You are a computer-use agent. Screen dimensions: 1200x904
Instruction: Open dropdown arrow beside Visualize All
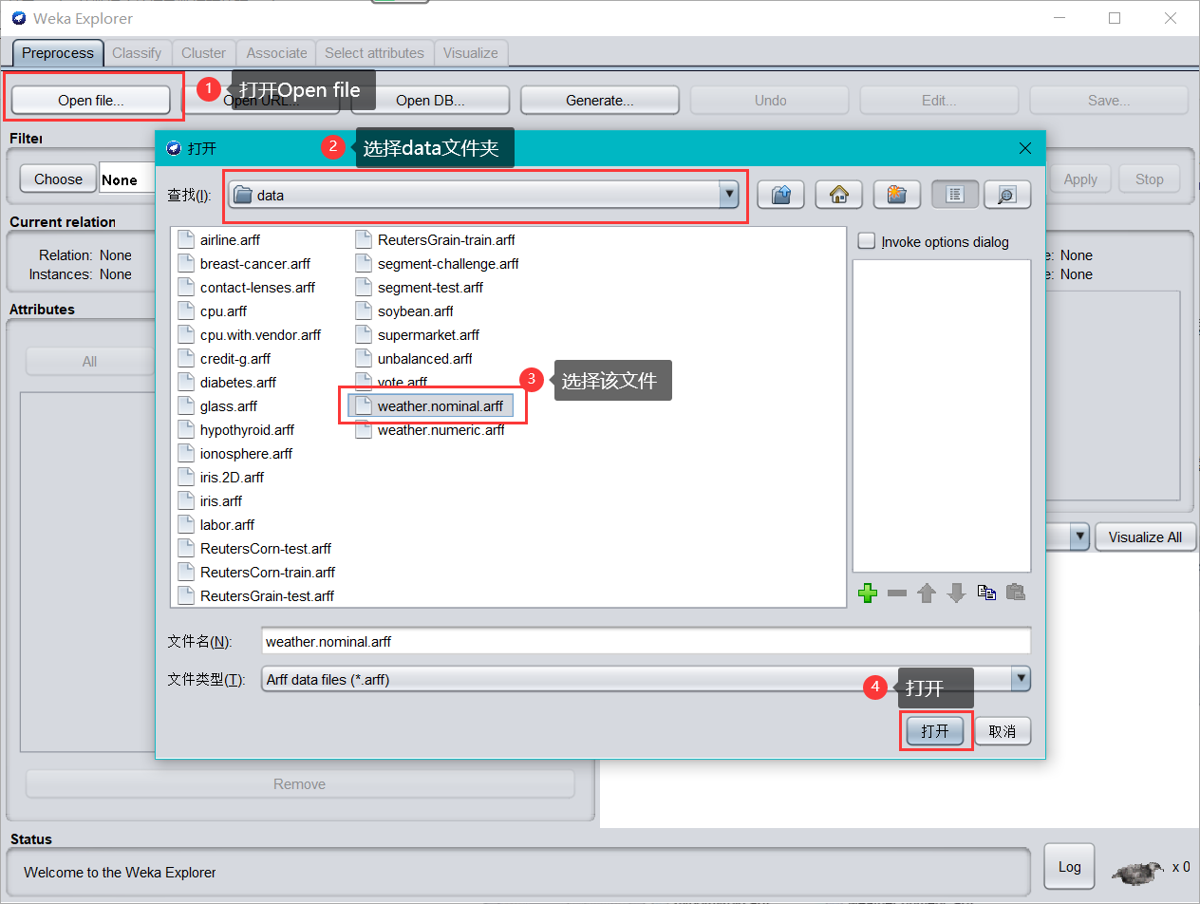(1079, 537)
